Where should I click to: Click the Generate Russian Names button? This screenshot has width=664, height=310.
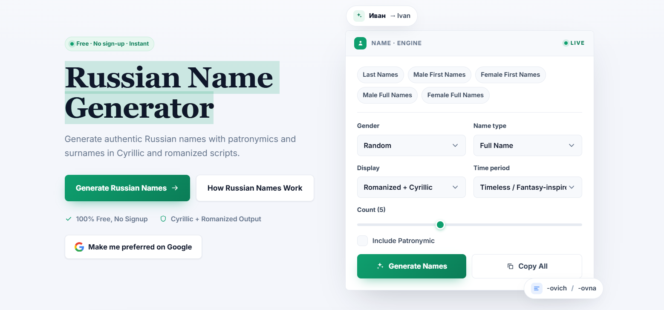click(127, 188)
